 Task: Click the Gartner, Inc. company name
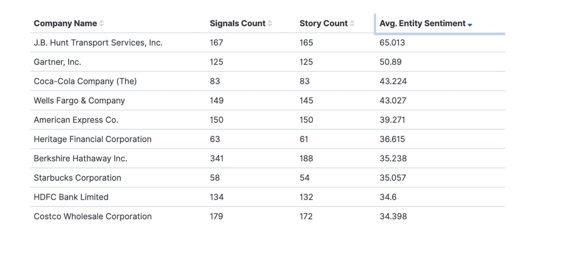57,62
